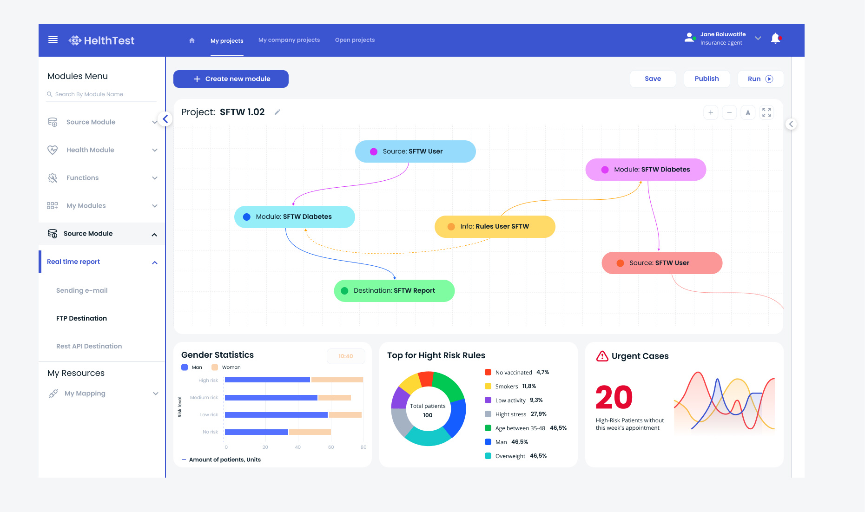
Task: Click the Health Module heart icon
Action: coord(53,150)
